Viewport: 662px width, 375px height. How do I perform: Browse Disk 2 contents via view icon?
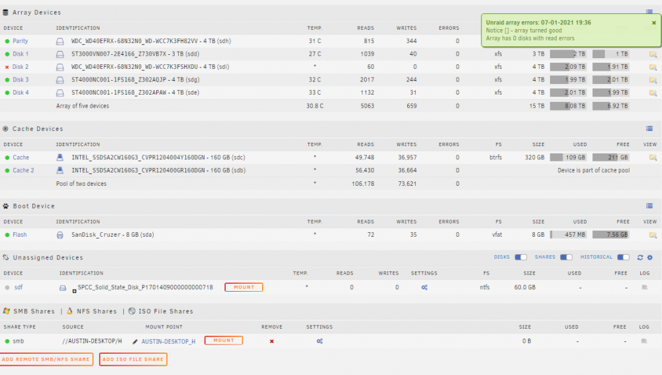[653, 67]
